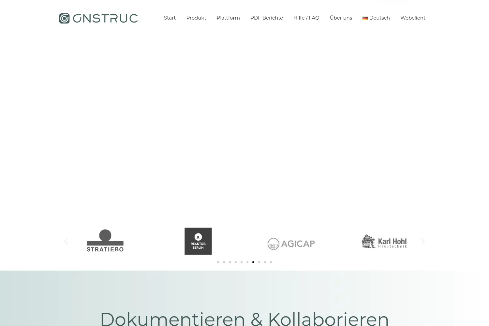Select the eighth carousel pagination dot

[x=259, y=262]
